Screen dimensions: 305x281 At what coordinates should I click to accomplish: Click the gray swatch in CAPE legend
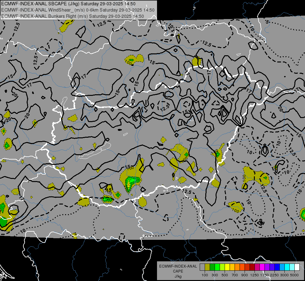[x=202, y=267]
